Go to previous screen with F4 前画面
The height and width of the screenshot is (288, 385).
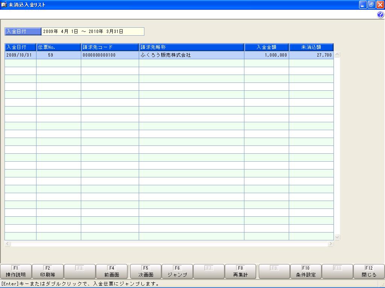[112, 271]
